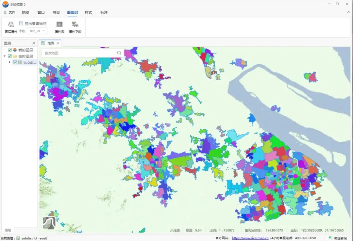Open the 属性字段 attribute fields tool
Viewport: 353px width, 241px height.
point(75,27)
